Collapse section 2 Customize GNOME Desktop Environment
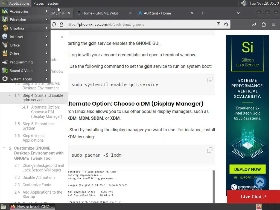Screen dimensions: 280x210 tap(4, 148)
